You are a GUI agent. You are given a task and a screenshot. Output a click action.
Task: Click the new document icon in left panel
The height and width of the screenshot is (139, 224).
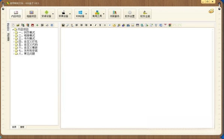point(13,25)
